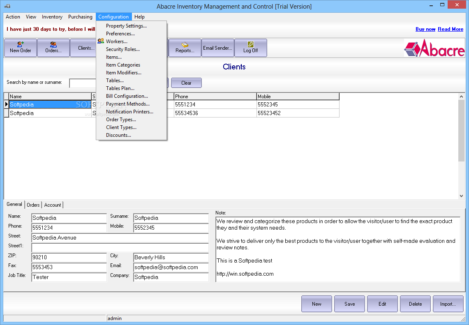Click the Street field Softpedia Avenue
The width and height of the screenshot is (469, 325).
(120, 238)
